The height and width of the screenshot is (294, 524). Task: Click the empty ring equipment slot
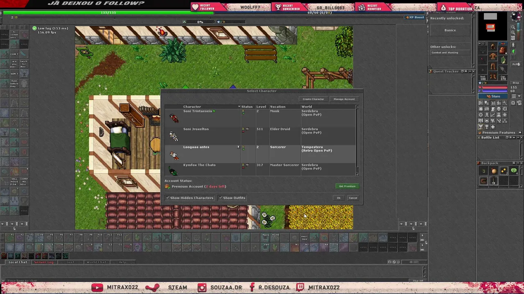coord(483,70)
